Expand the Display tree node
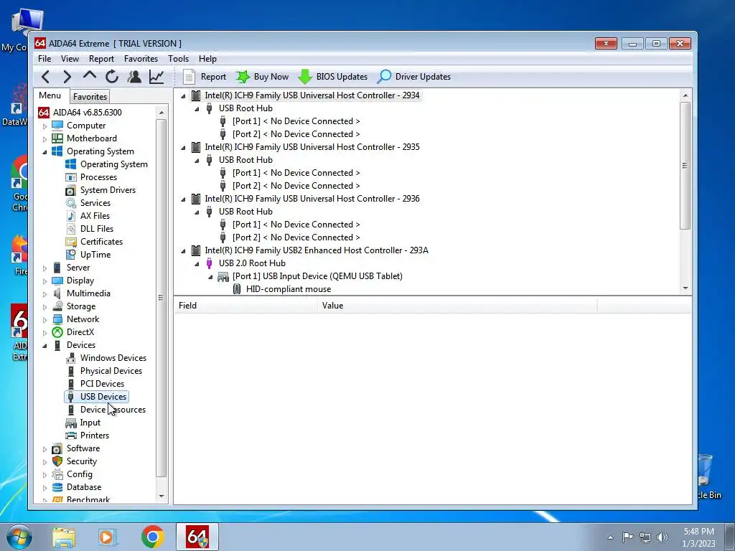 click(45, 281)
